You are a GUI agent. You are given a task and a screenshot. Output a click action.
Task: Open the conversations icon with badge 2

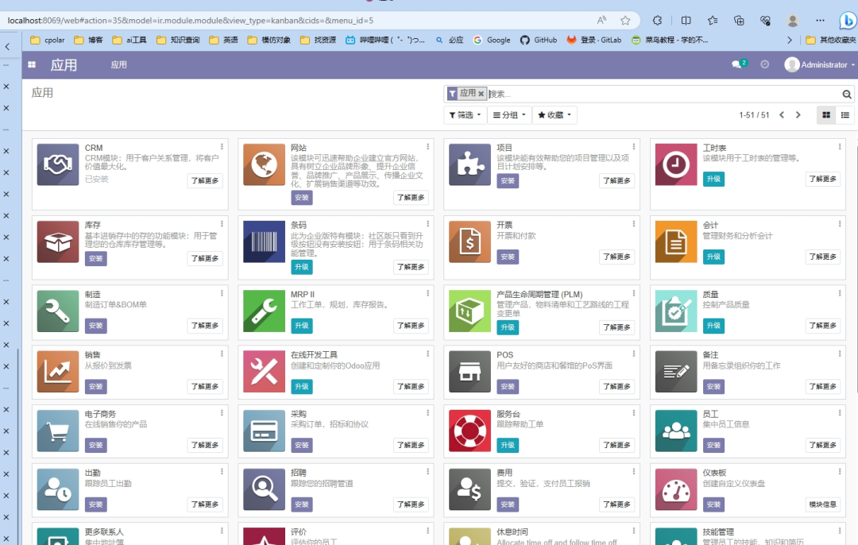tap(738, 64)
